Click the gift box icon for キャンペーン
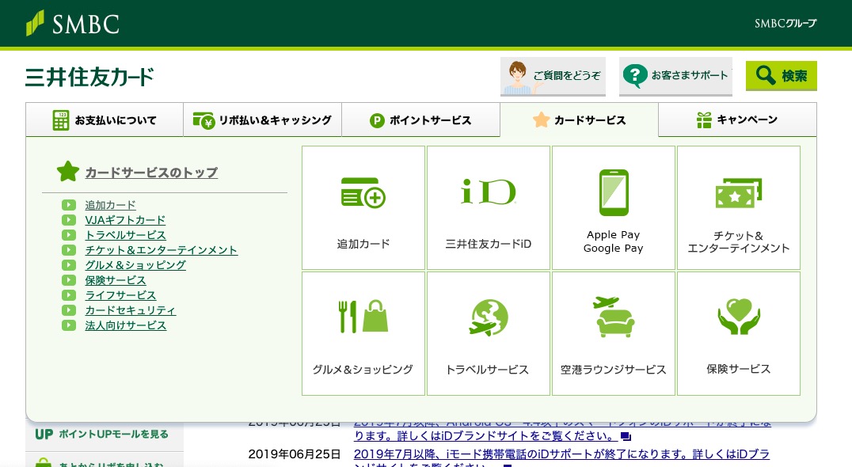Image resolution: width=852 pixels, height=467 pixels. pyautogui.click(x=704, y=120)
